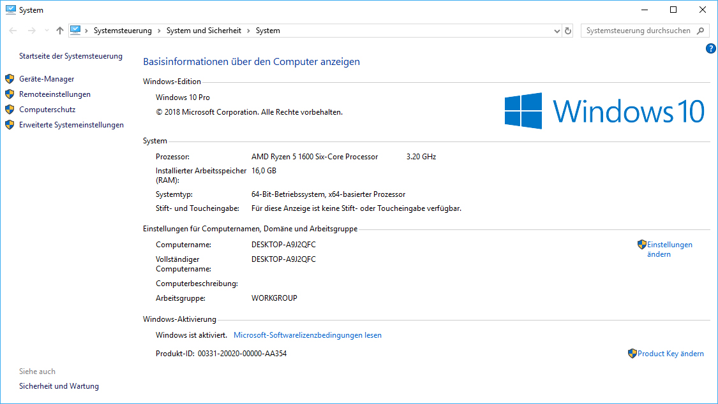Click the blue help question mark icon

point(710,48)
